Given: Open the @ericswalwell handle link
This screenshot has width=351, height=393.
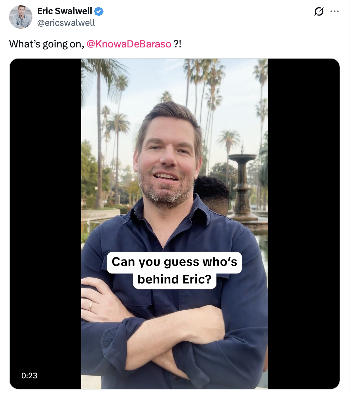Looking at the screenshot, I should pos(66,23).
